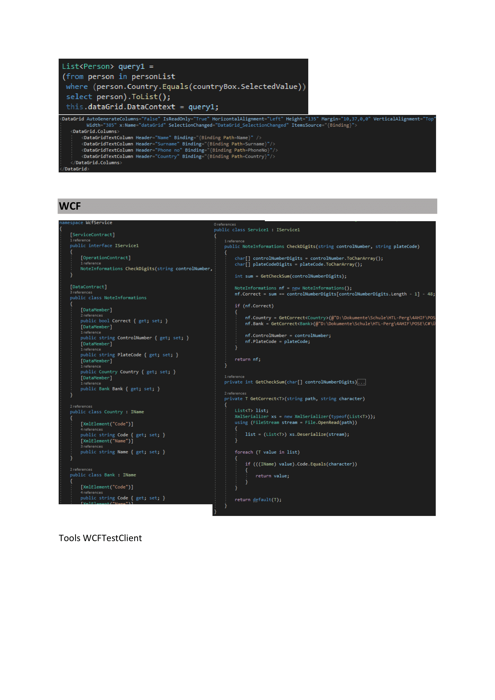The width and height of the screenshot is (495, 700).
Task: Click the 'namespace WcfService' line
Action: [86, 223]
